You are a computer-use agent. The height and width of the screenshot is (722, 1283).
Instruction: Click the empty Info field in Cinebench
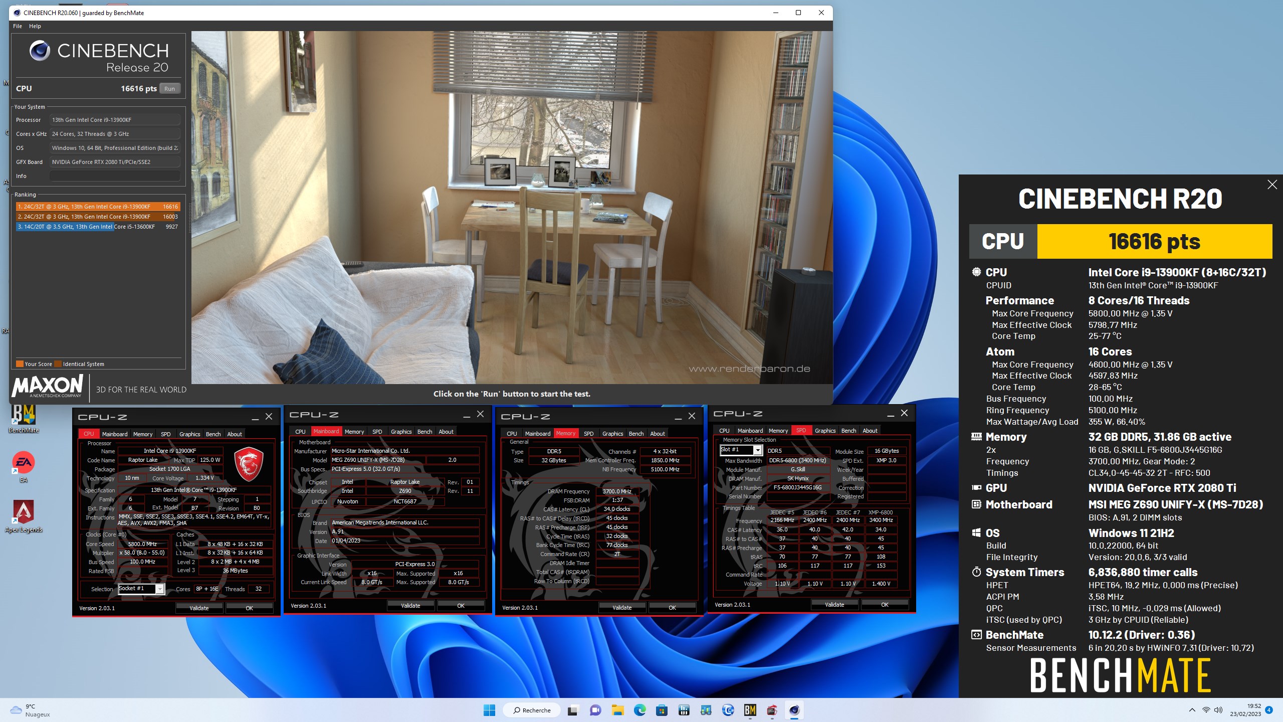pyautogui.click(x=115, y=176)
